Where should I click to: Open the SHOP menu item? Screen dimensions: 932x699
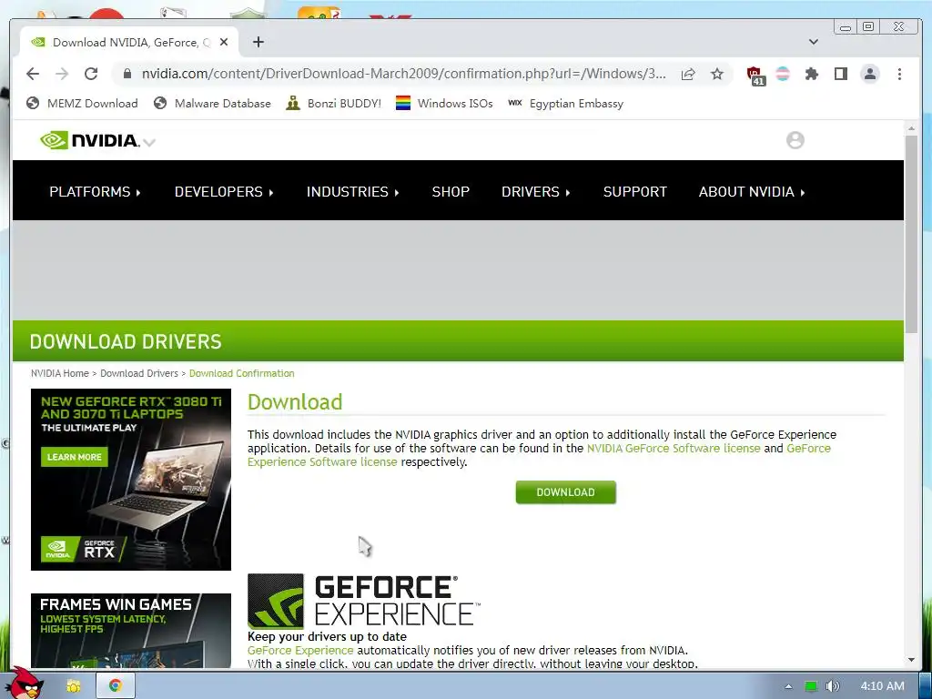(x=451, y=192)
